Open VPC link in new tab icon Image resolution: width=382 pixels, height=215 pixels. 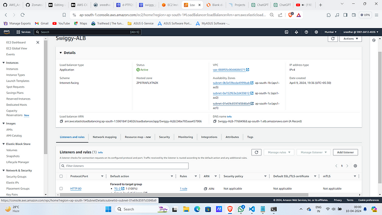tap(248, 70)
